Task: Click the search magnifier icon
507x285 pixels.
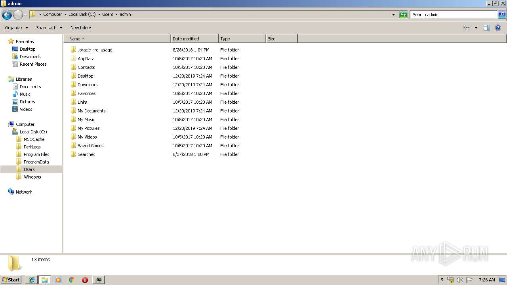Action: click(x=502, y=15)
